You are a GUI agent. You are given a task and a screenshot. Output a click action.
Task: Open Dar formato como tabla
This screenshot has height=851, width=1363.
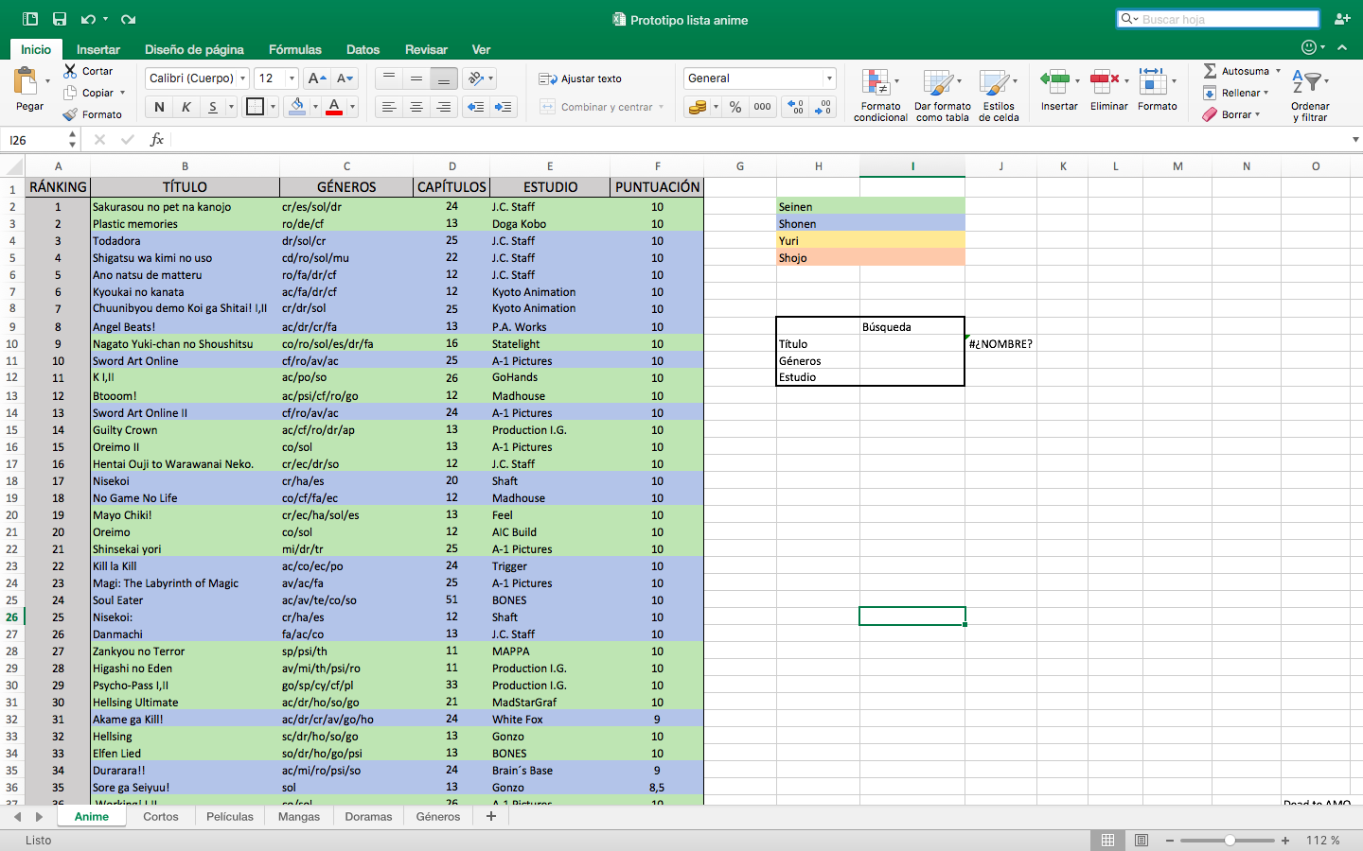(943, 95)
